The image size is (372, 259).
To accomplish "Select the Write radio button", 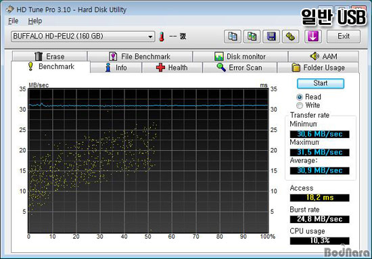I will (x=300, y=105).
